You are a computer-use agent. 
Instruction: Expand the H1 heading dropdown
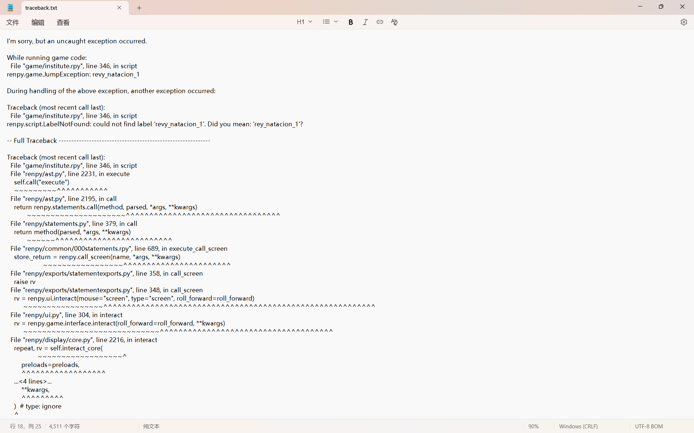pyautogui.click(x=304, y=22)
